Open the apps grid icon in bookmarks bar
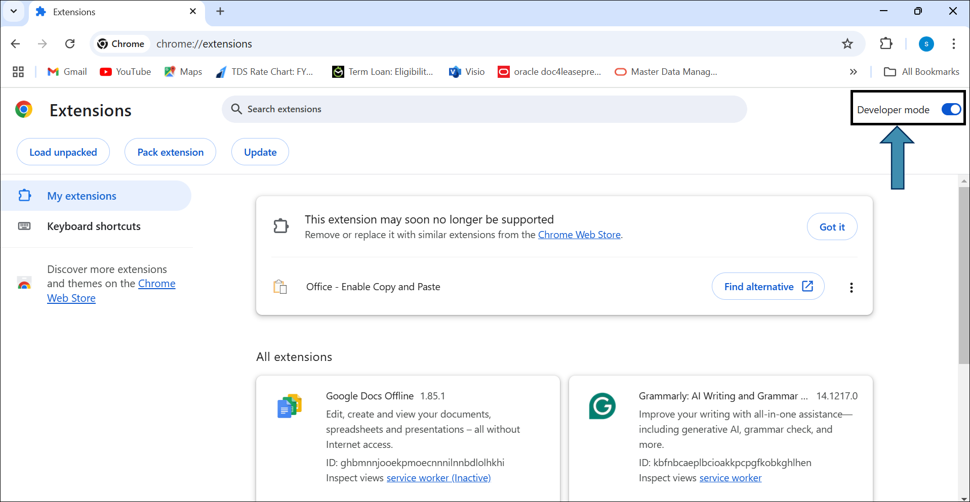Screen dimensions: 970x502 pos(18,72)
